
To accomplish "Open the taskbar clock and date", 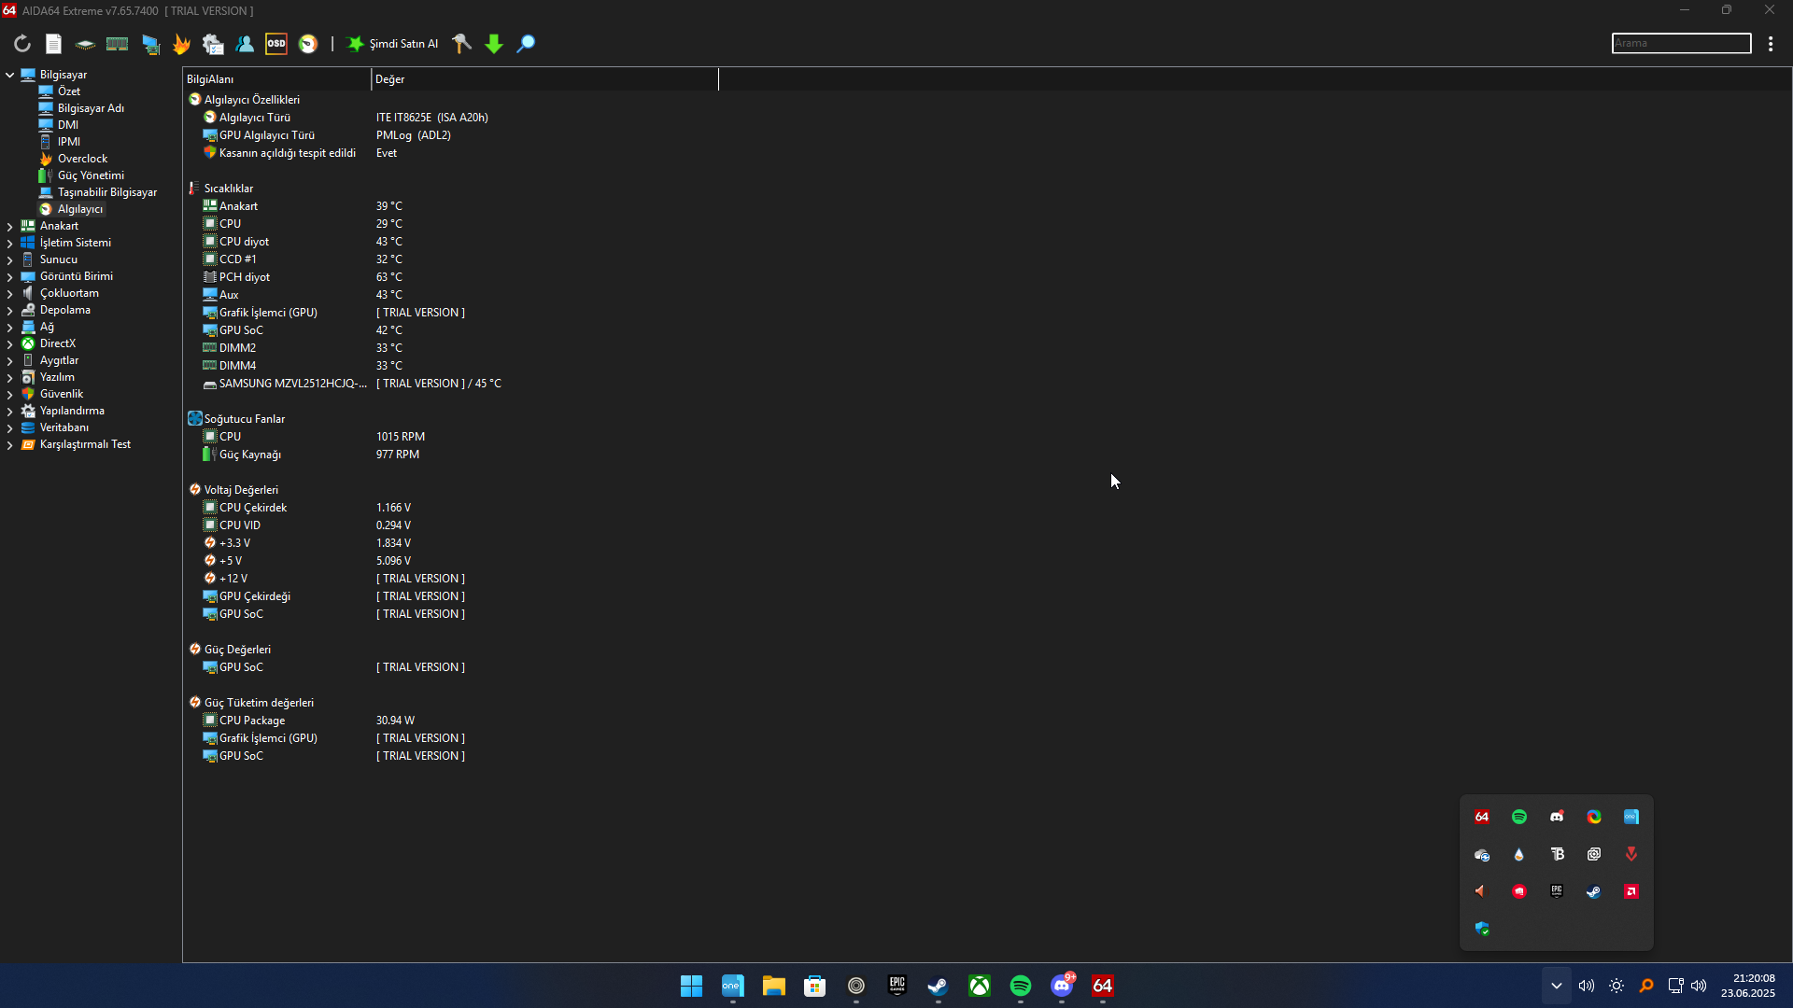I will (1748, 986).
